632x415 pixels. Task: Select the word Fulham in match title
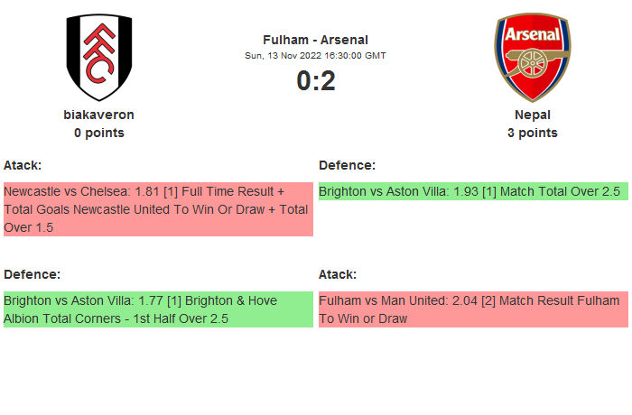pos(283,40)
